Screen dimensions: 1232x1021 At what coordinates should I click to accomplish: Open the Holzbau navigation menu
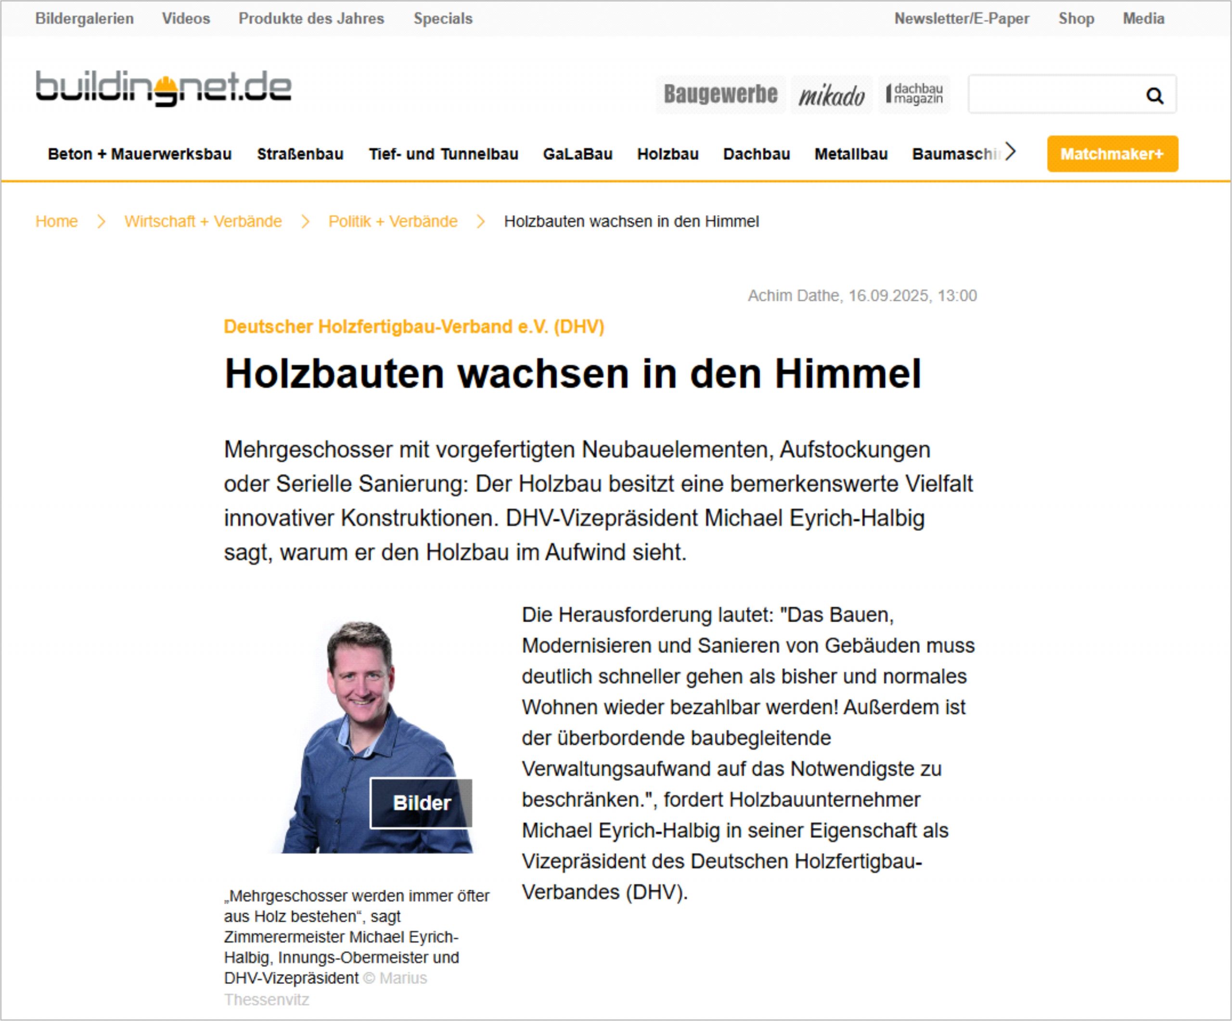[667, 155]
